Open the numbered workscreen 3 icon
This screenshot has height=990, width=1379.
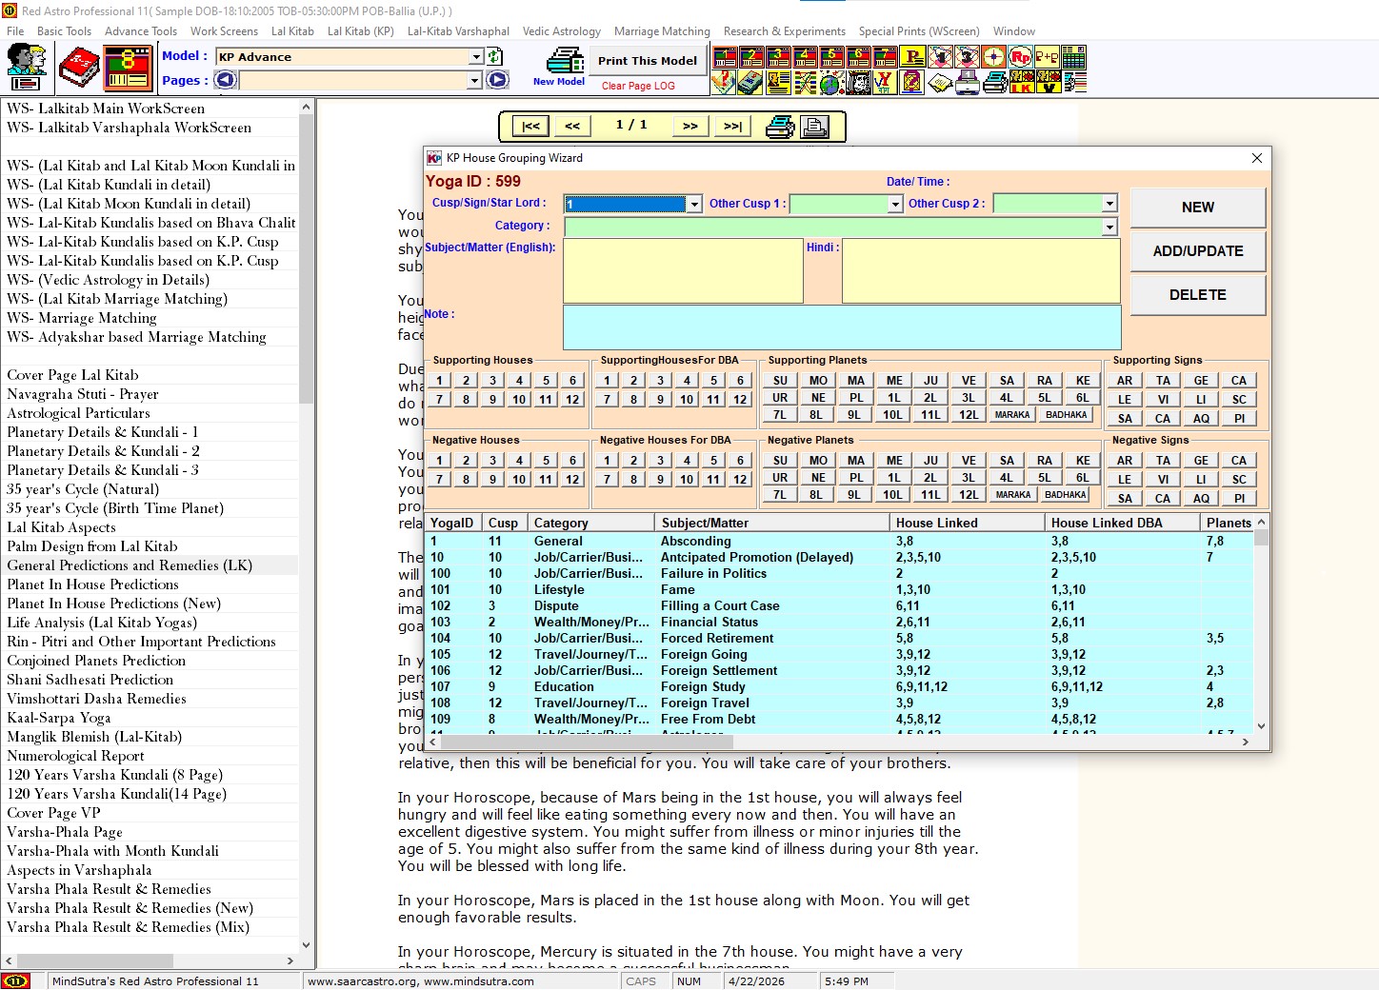[778, 56]
